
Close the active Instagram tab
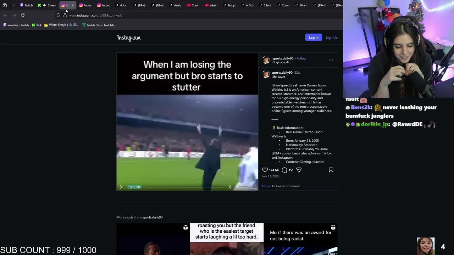click(72, 5)
